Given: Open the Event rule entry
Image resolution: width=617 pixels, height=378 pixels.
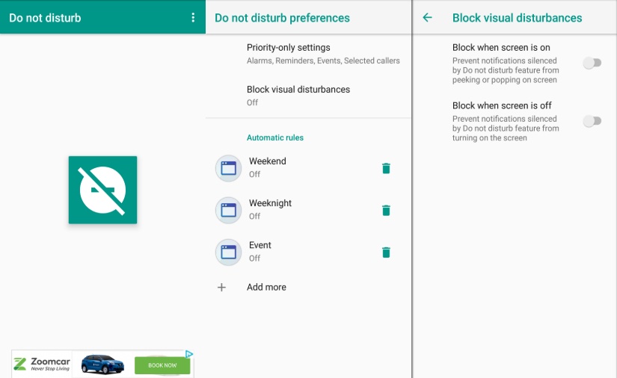Looking at the screenshot, I should (x=299, y=251).
